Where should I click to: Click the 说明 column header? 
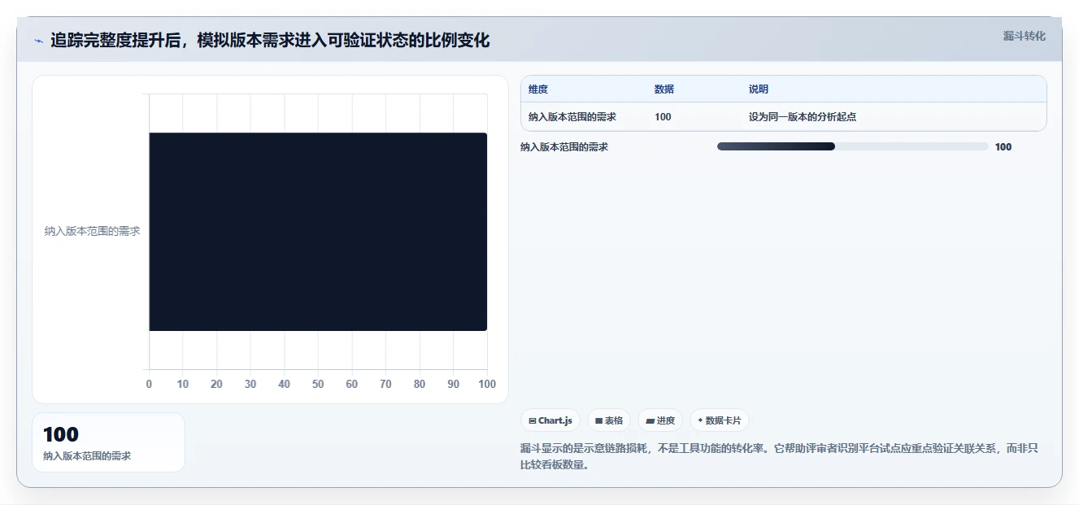759,89
